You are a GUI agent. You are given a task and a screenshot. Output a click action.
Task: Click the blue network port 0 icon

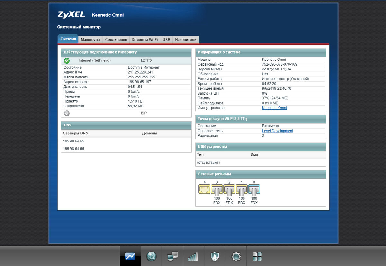254,189
